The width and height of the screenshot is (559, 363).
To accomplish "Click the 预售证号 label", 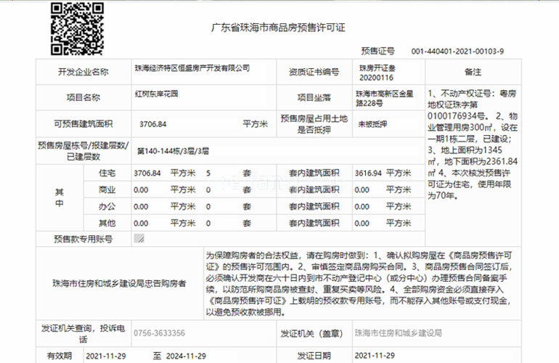I will point(378,51).
